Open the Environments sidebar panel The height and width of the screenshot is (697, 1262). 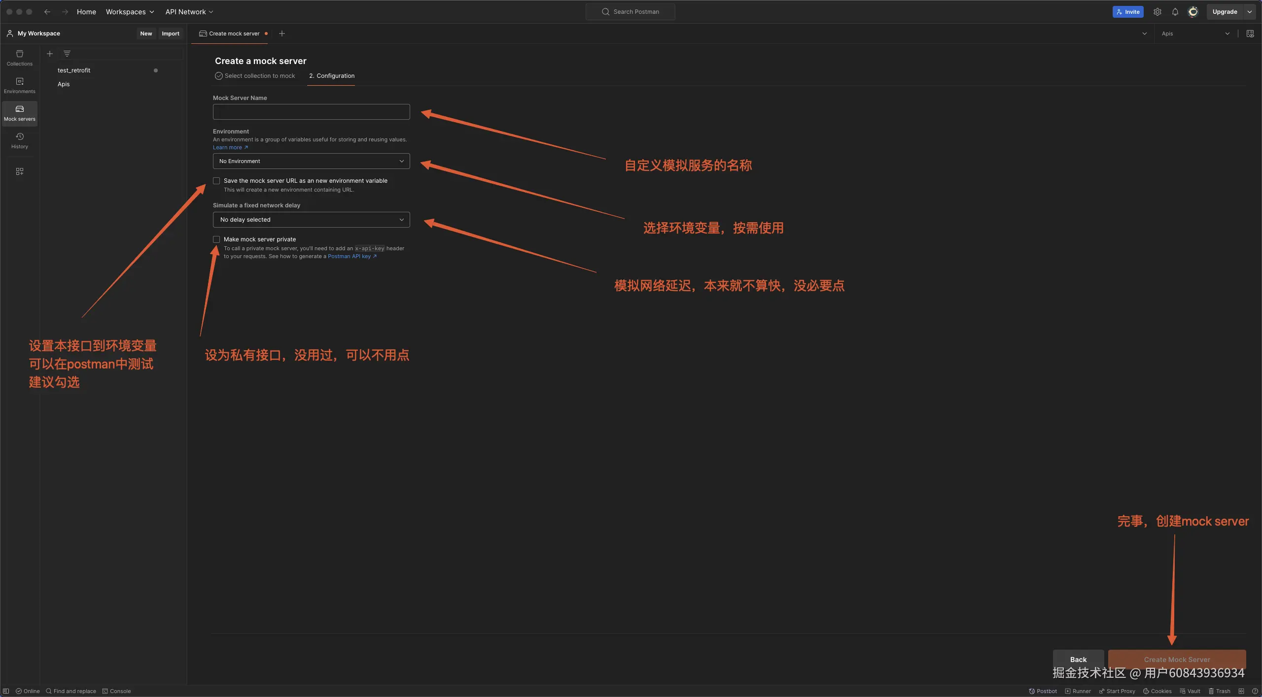19,85
